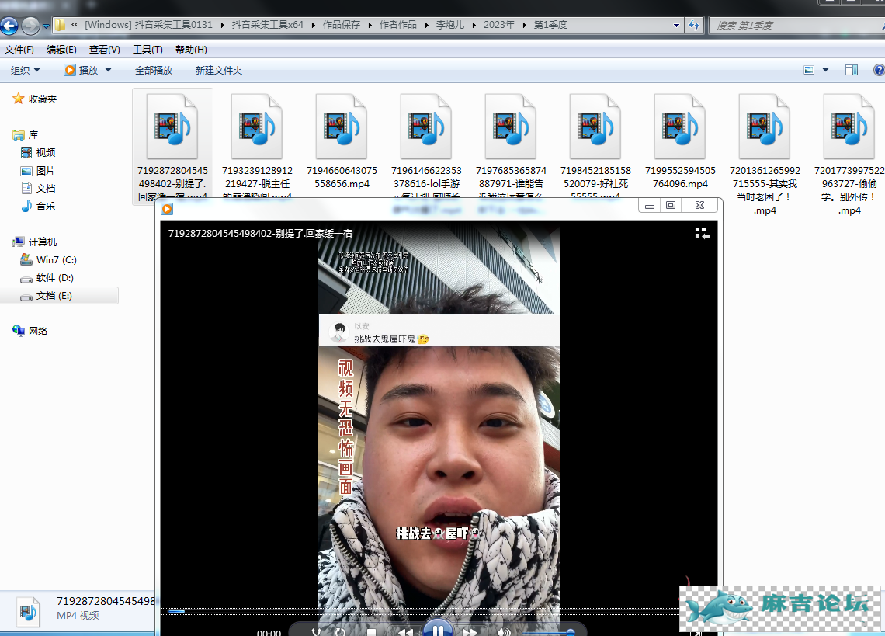
Task: Select the file icon 7193239128912219427-脱主任
Action: (x=257, y=127)
